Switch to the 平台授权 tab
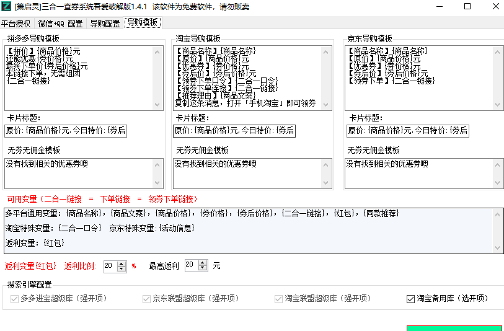The image size is (504, 331). click(16, 24)
